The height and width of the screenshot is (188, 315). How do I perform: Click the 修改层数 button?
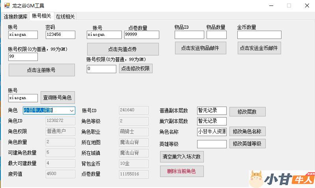point(247,112)
